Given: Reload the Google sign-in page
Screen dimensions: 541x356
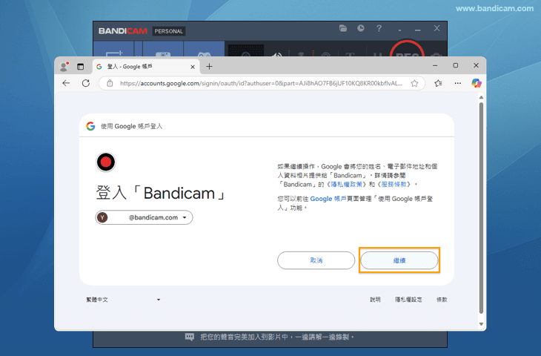Looking at the screenshot, I should (86, 83).
